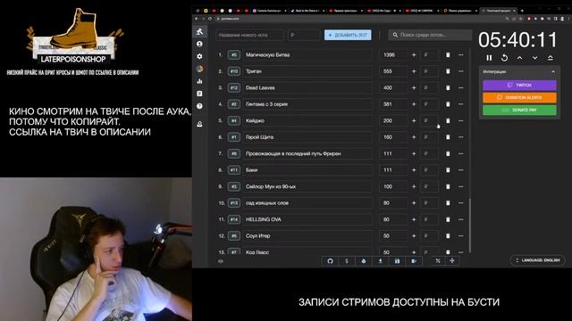This screenshot has width=572, height=321.
Task: Open more options for Триган lot
Action: (x=461, y=71)
